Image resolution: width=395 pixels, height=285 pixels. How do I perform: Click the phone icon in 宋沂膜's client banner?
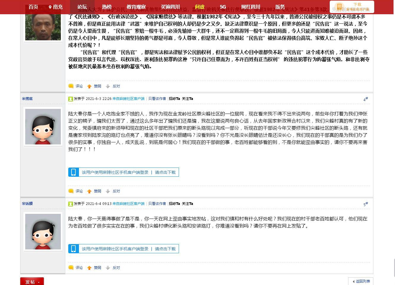coord(73,249)
